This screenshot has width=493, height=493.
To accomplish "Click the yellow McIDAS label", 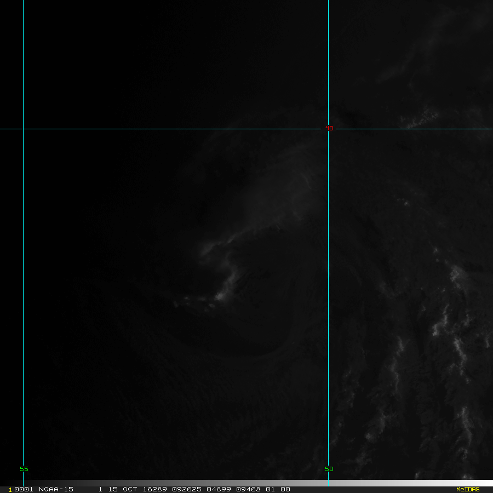I will [467, 489].
